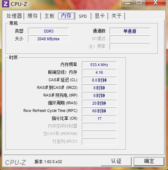The width and height of the screenshot is (168, 170).
Task: Click the empty 总CAS号 (tRDRAM) field
Action: 99,134
